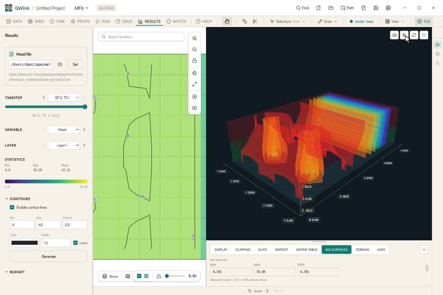Image resolution: width=443 pixels, height=295 pixels.
Task: Go to the GRID tab
Action: [36, 21]
